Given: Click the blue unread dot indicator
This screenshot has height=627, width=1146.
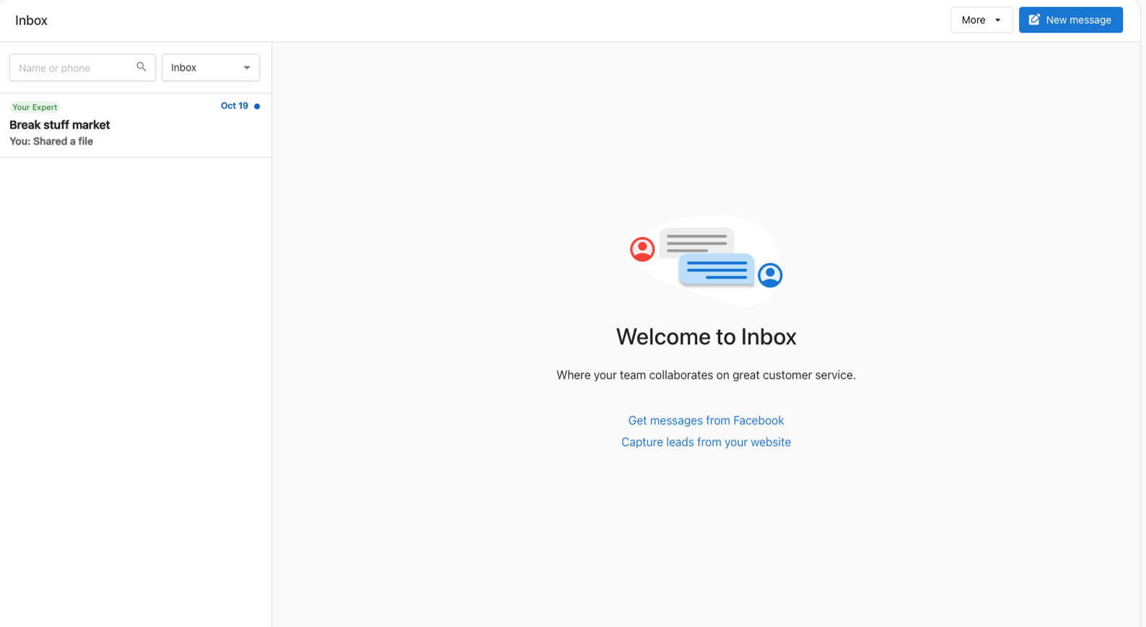Looking at the screenshot, I should pyautogui.click(x=257, y=106).
